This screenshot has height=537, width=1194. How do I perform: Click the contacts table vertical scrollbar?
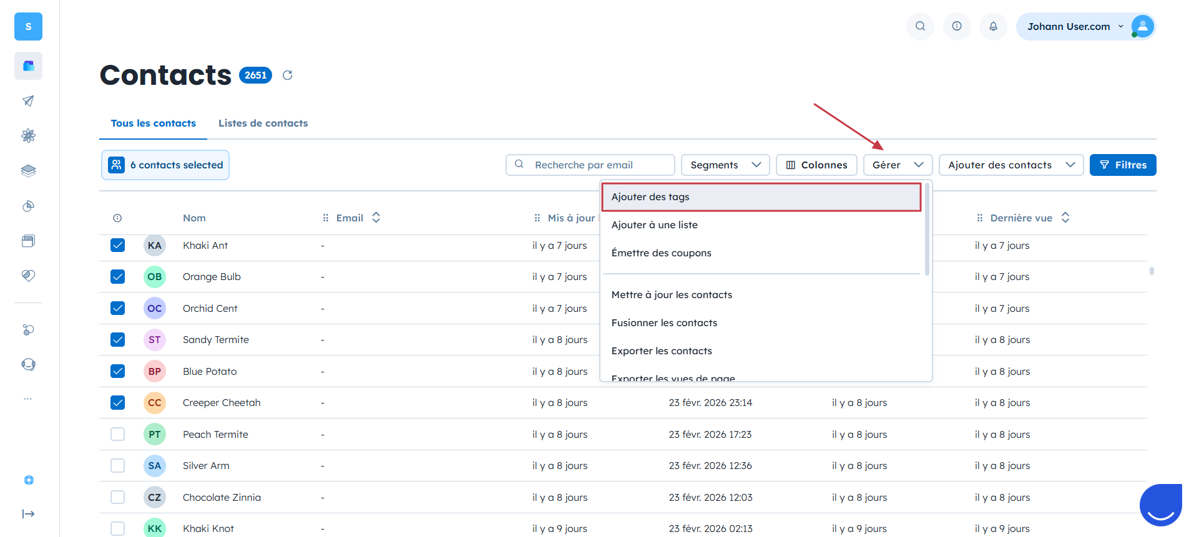(x=1152, y=271)
